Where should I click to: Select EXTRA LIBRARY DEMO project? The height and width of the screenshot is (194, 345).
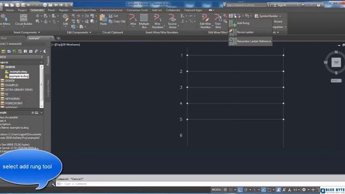click(19, 90)
